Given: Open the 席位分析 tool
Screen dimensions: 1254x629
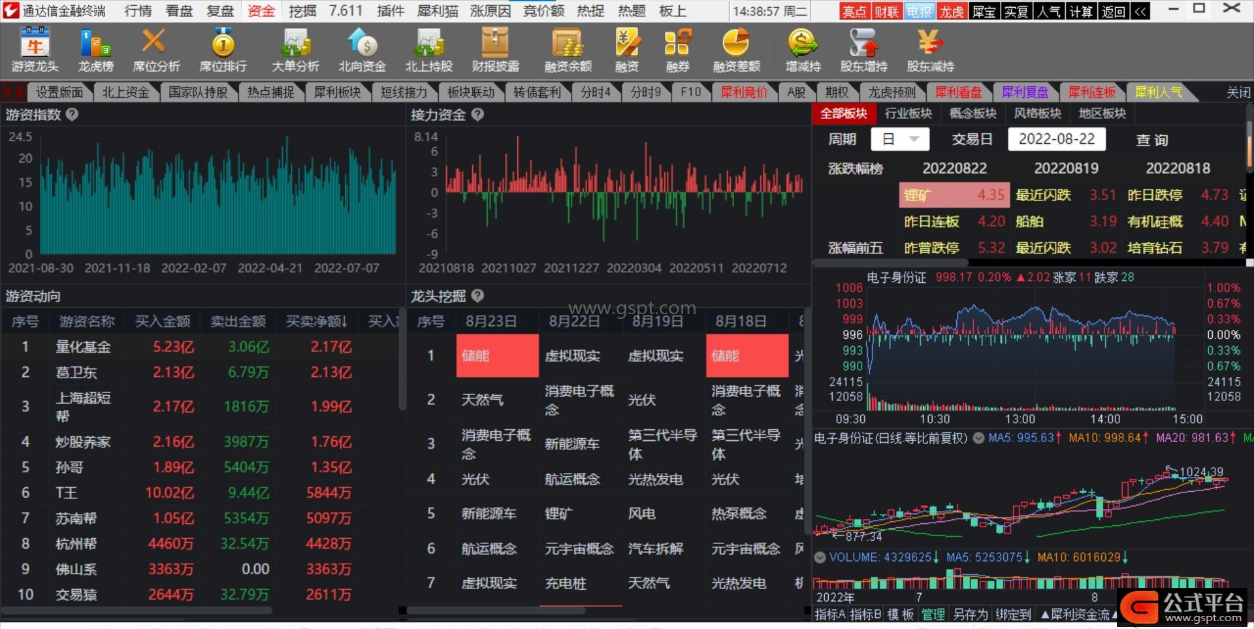Looking at the screenshot, I should (155, 51).
